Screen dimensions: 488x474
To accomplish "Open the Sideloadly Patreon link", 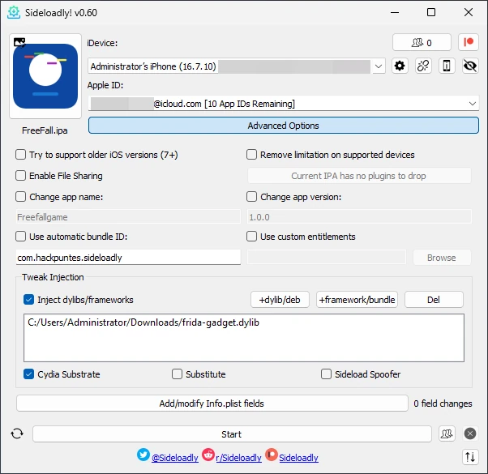I will (299, 458).
